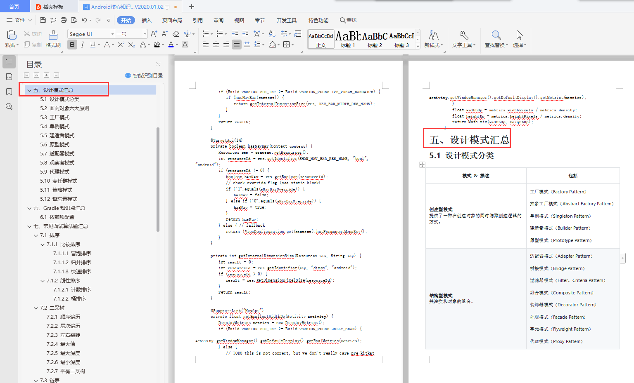Clear formatting with the eraser icon
The image size is (634, 383).
[x=176, y=34]
